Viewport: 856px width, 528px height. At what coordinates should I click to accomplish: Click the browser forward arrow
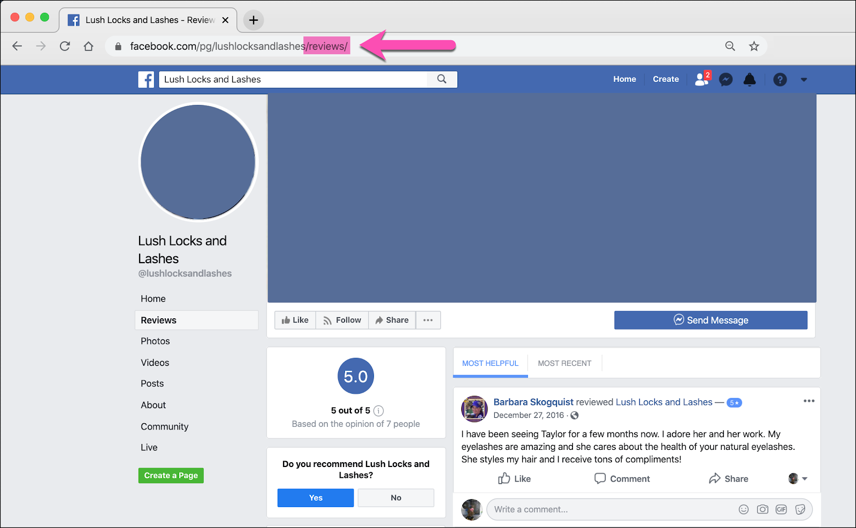tap(41, 46)
